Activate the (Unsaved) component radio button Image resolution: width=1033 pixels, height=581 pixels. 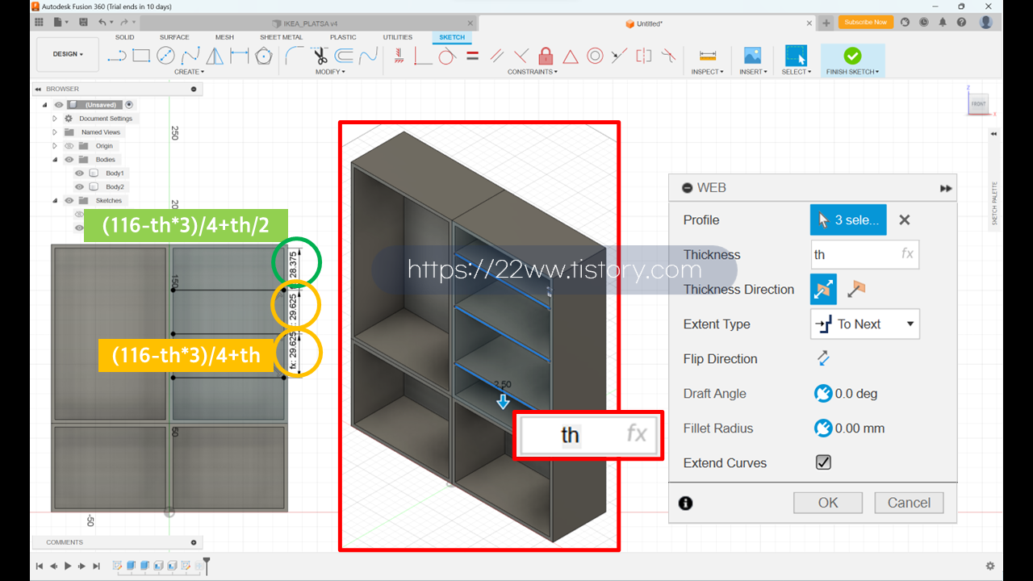(x=129, y=105)
